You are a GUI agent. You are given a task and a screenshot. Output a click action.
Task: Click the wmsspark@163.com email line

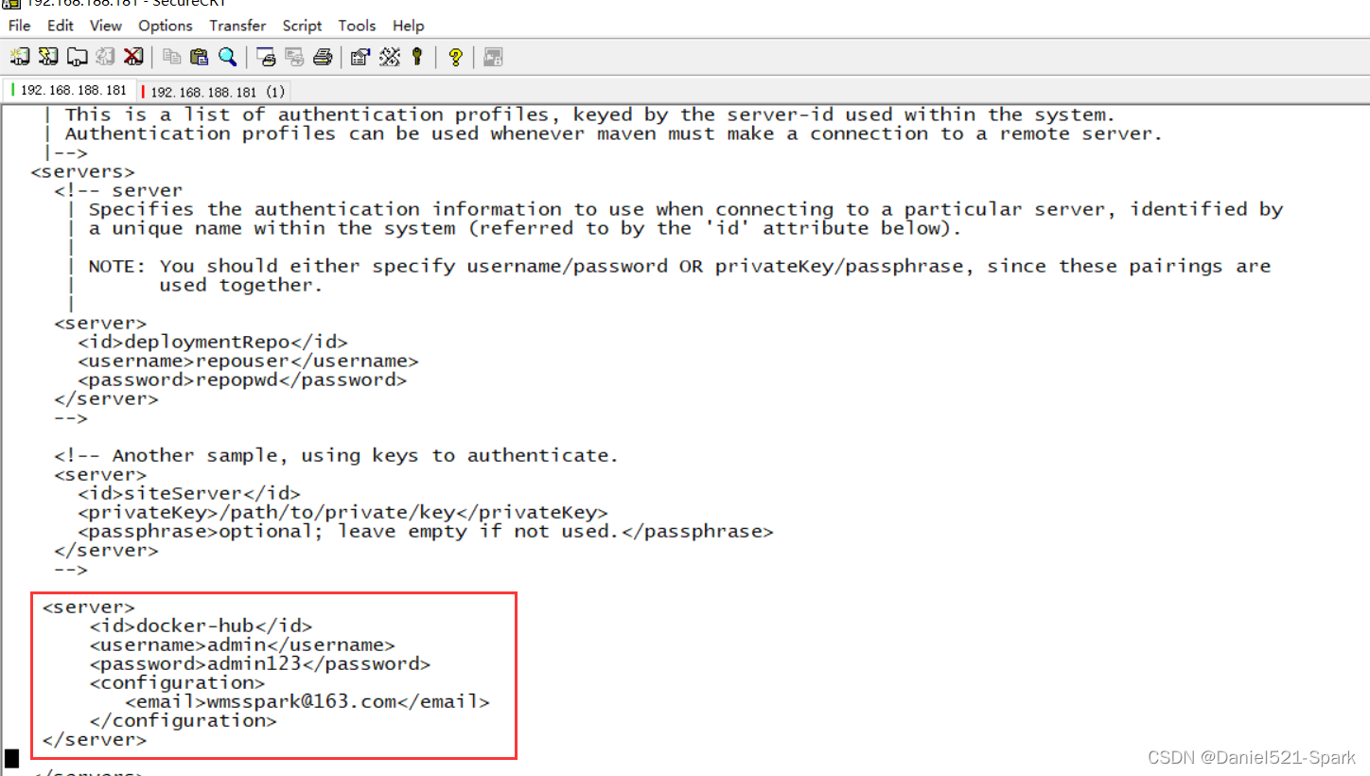(307, 701)
